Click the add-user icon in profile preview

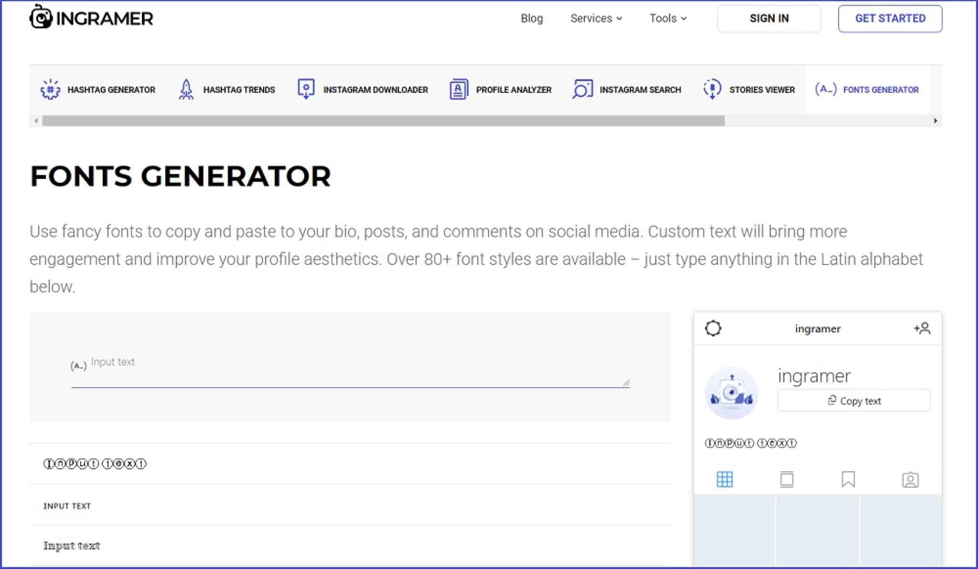click(x=922, y=328)
